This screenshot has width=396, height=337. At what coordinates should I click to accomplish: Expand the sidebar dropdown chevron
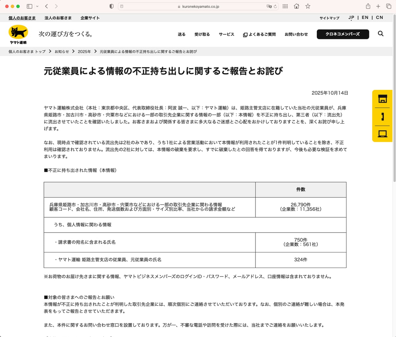pos(37,6)
